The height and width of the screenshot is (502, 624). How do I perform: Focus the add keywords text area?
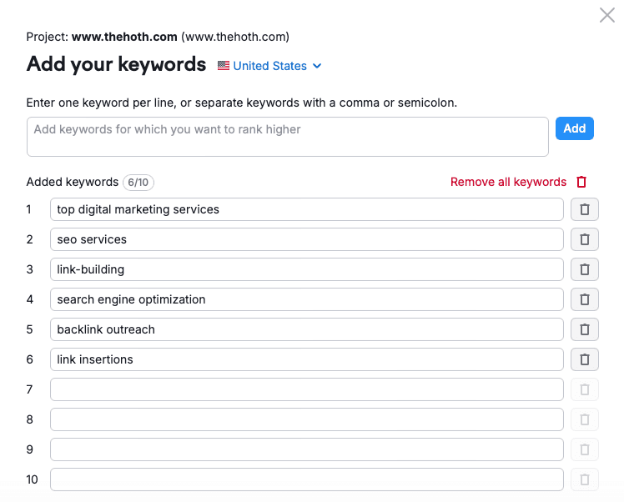click(287, 137)
